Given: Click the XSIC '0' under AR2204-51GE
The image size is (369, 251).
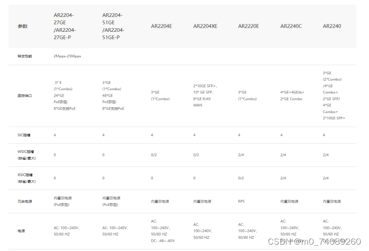Looking at the screenshot, I should tap(103, 178).
